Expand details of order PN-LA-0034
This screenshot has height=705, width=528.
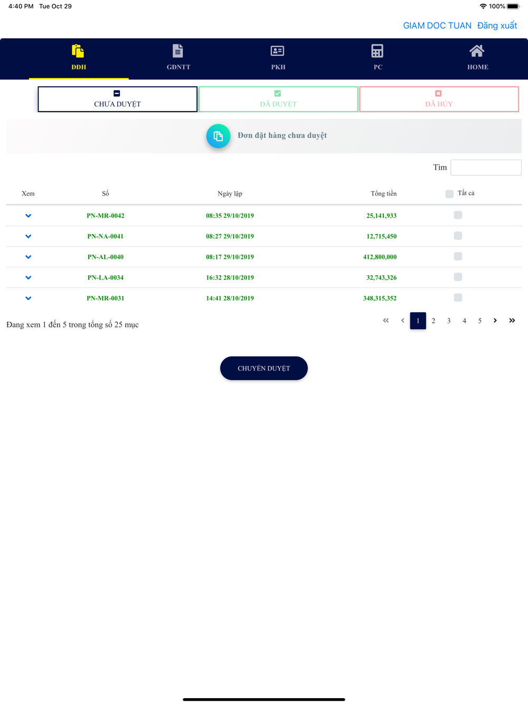coord(29,277)
